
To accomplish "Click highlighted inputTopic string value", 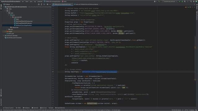I will pyautogui.click(x=100, y=72).
